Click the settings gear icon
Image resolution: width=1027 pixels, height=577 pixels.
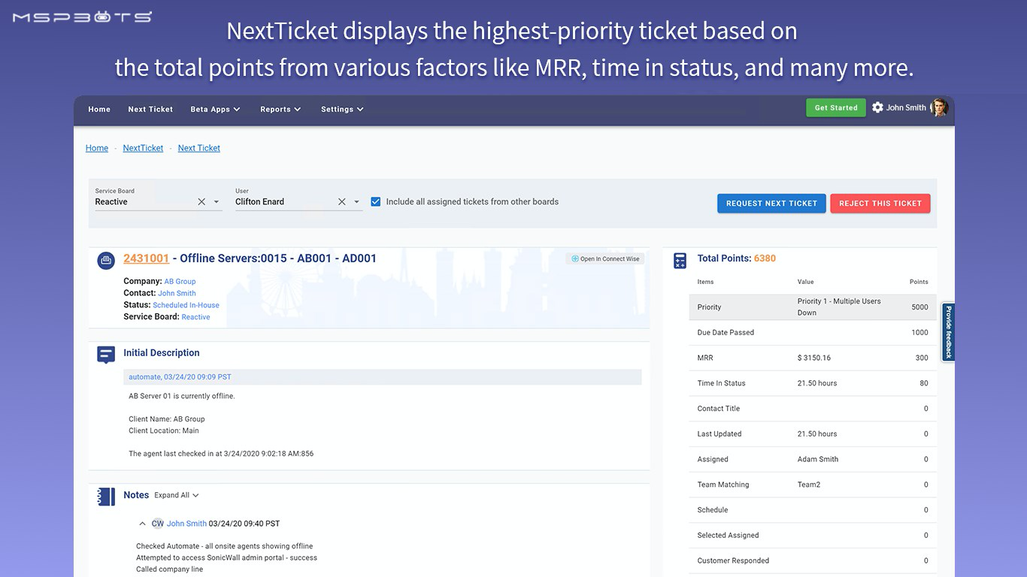point(877,108)
